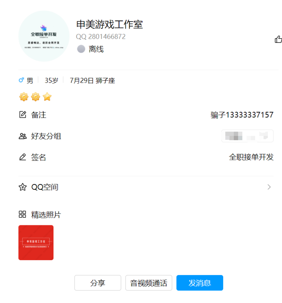282x303 pixels.
Task: Click the friend group people icon
Action: [x=23, y=136]
